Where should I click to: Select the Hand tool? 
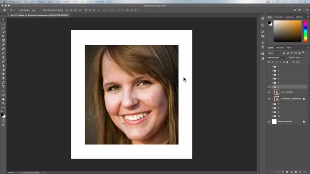click(3, 99)
